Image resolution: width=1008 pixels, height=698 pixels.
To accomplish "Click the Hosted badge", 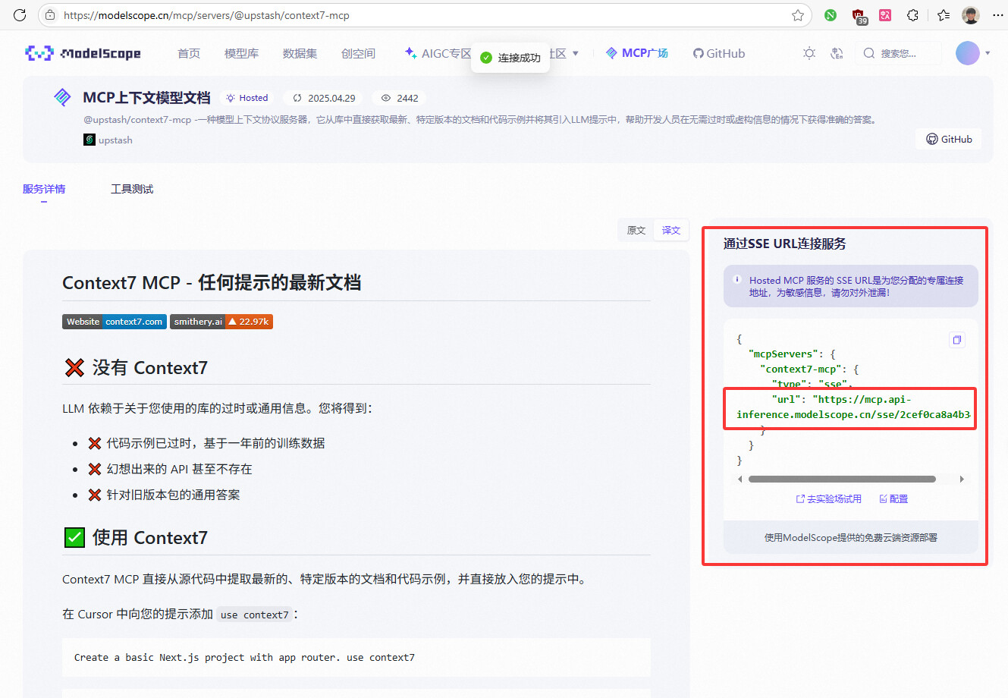I will pyautogui.click(x=247, y=98).
